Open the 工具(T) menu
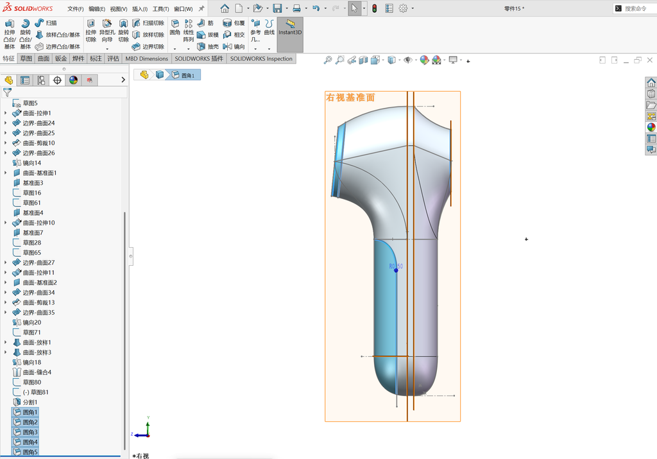The image size is (657, 459). point(160,9)
